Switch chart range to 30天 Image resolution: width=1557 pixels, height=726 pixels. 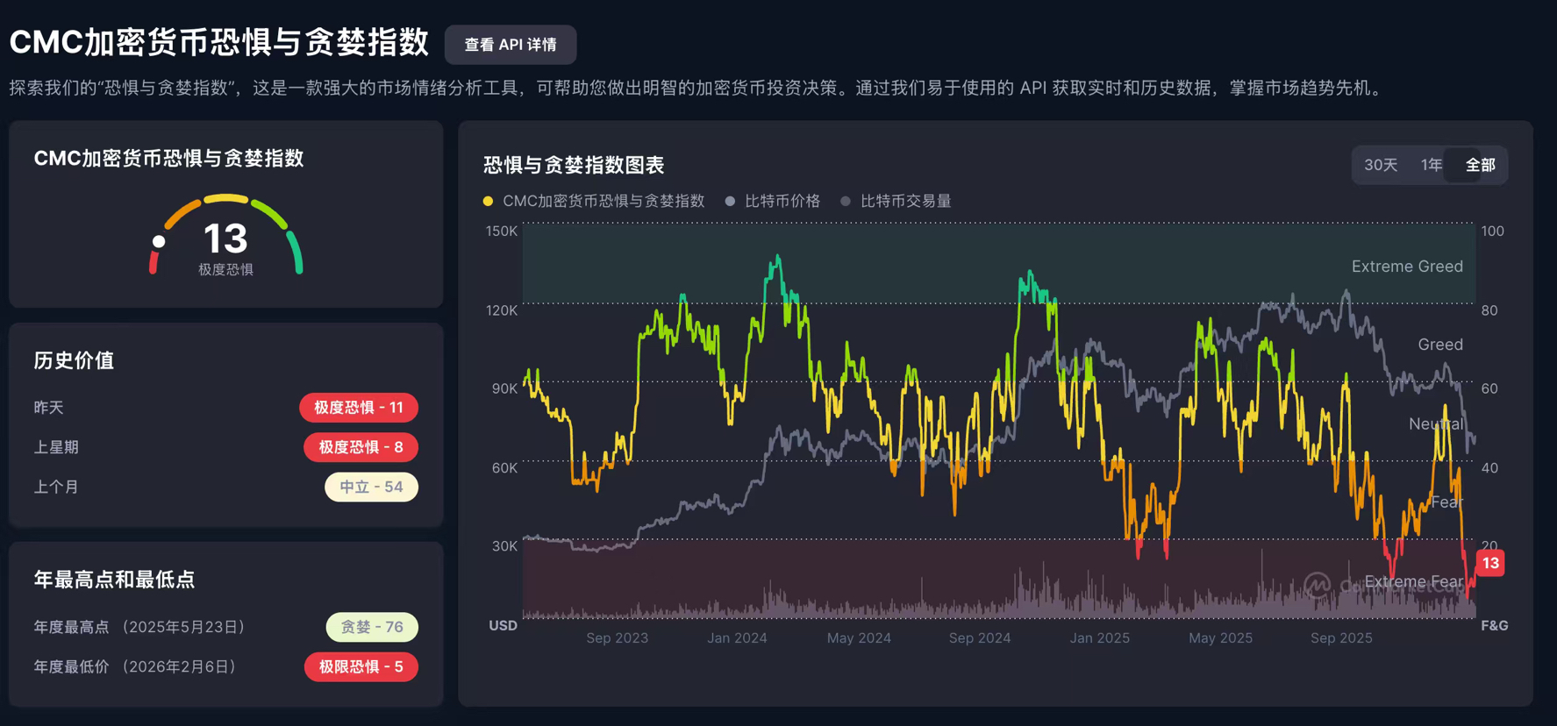(x=1381, y=165)
